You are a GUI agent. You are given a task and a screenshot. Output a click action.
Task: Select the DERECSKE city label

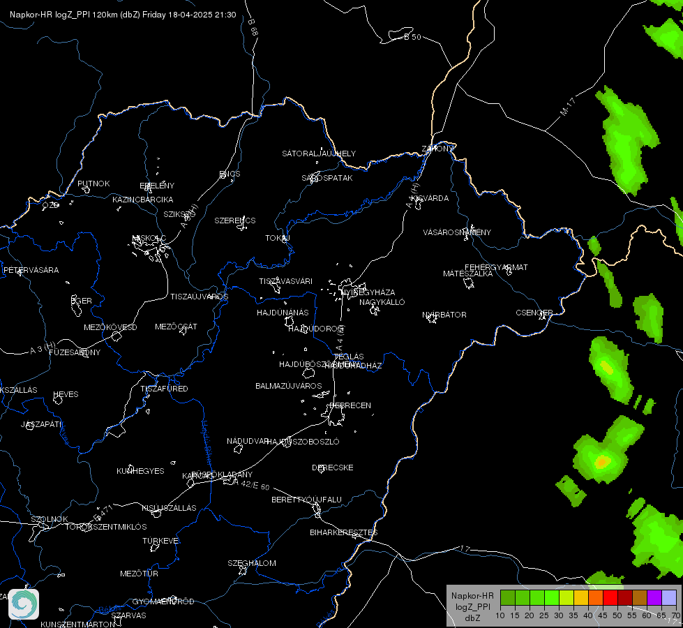click(333, 468)
